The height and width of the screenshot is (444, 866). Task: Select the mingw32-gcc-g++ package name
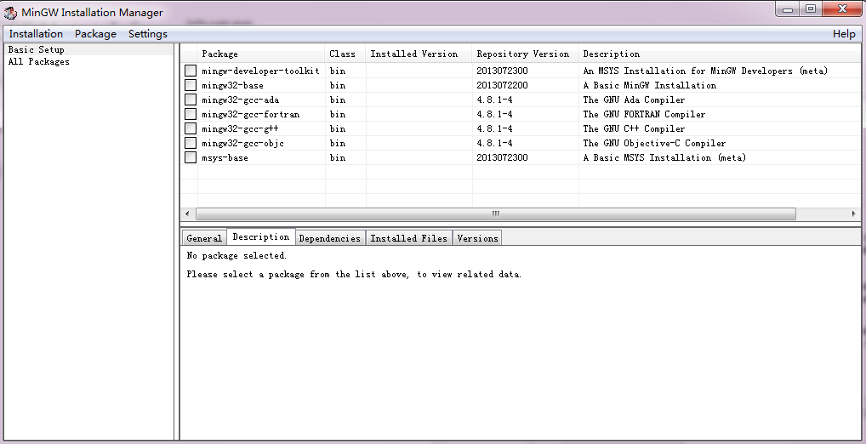click(x=240, y=128)
